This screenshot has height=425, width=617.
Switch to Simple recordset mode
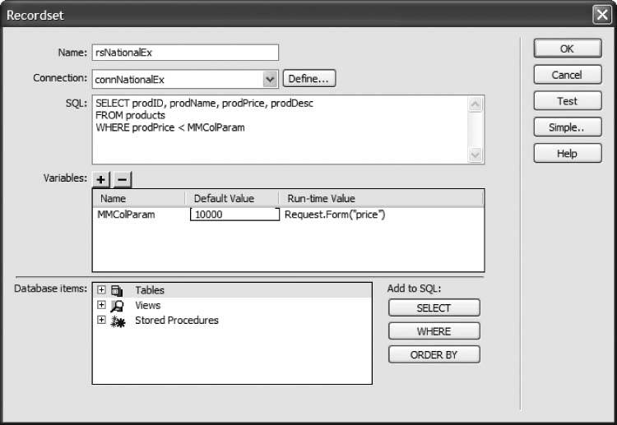point(567,127)
